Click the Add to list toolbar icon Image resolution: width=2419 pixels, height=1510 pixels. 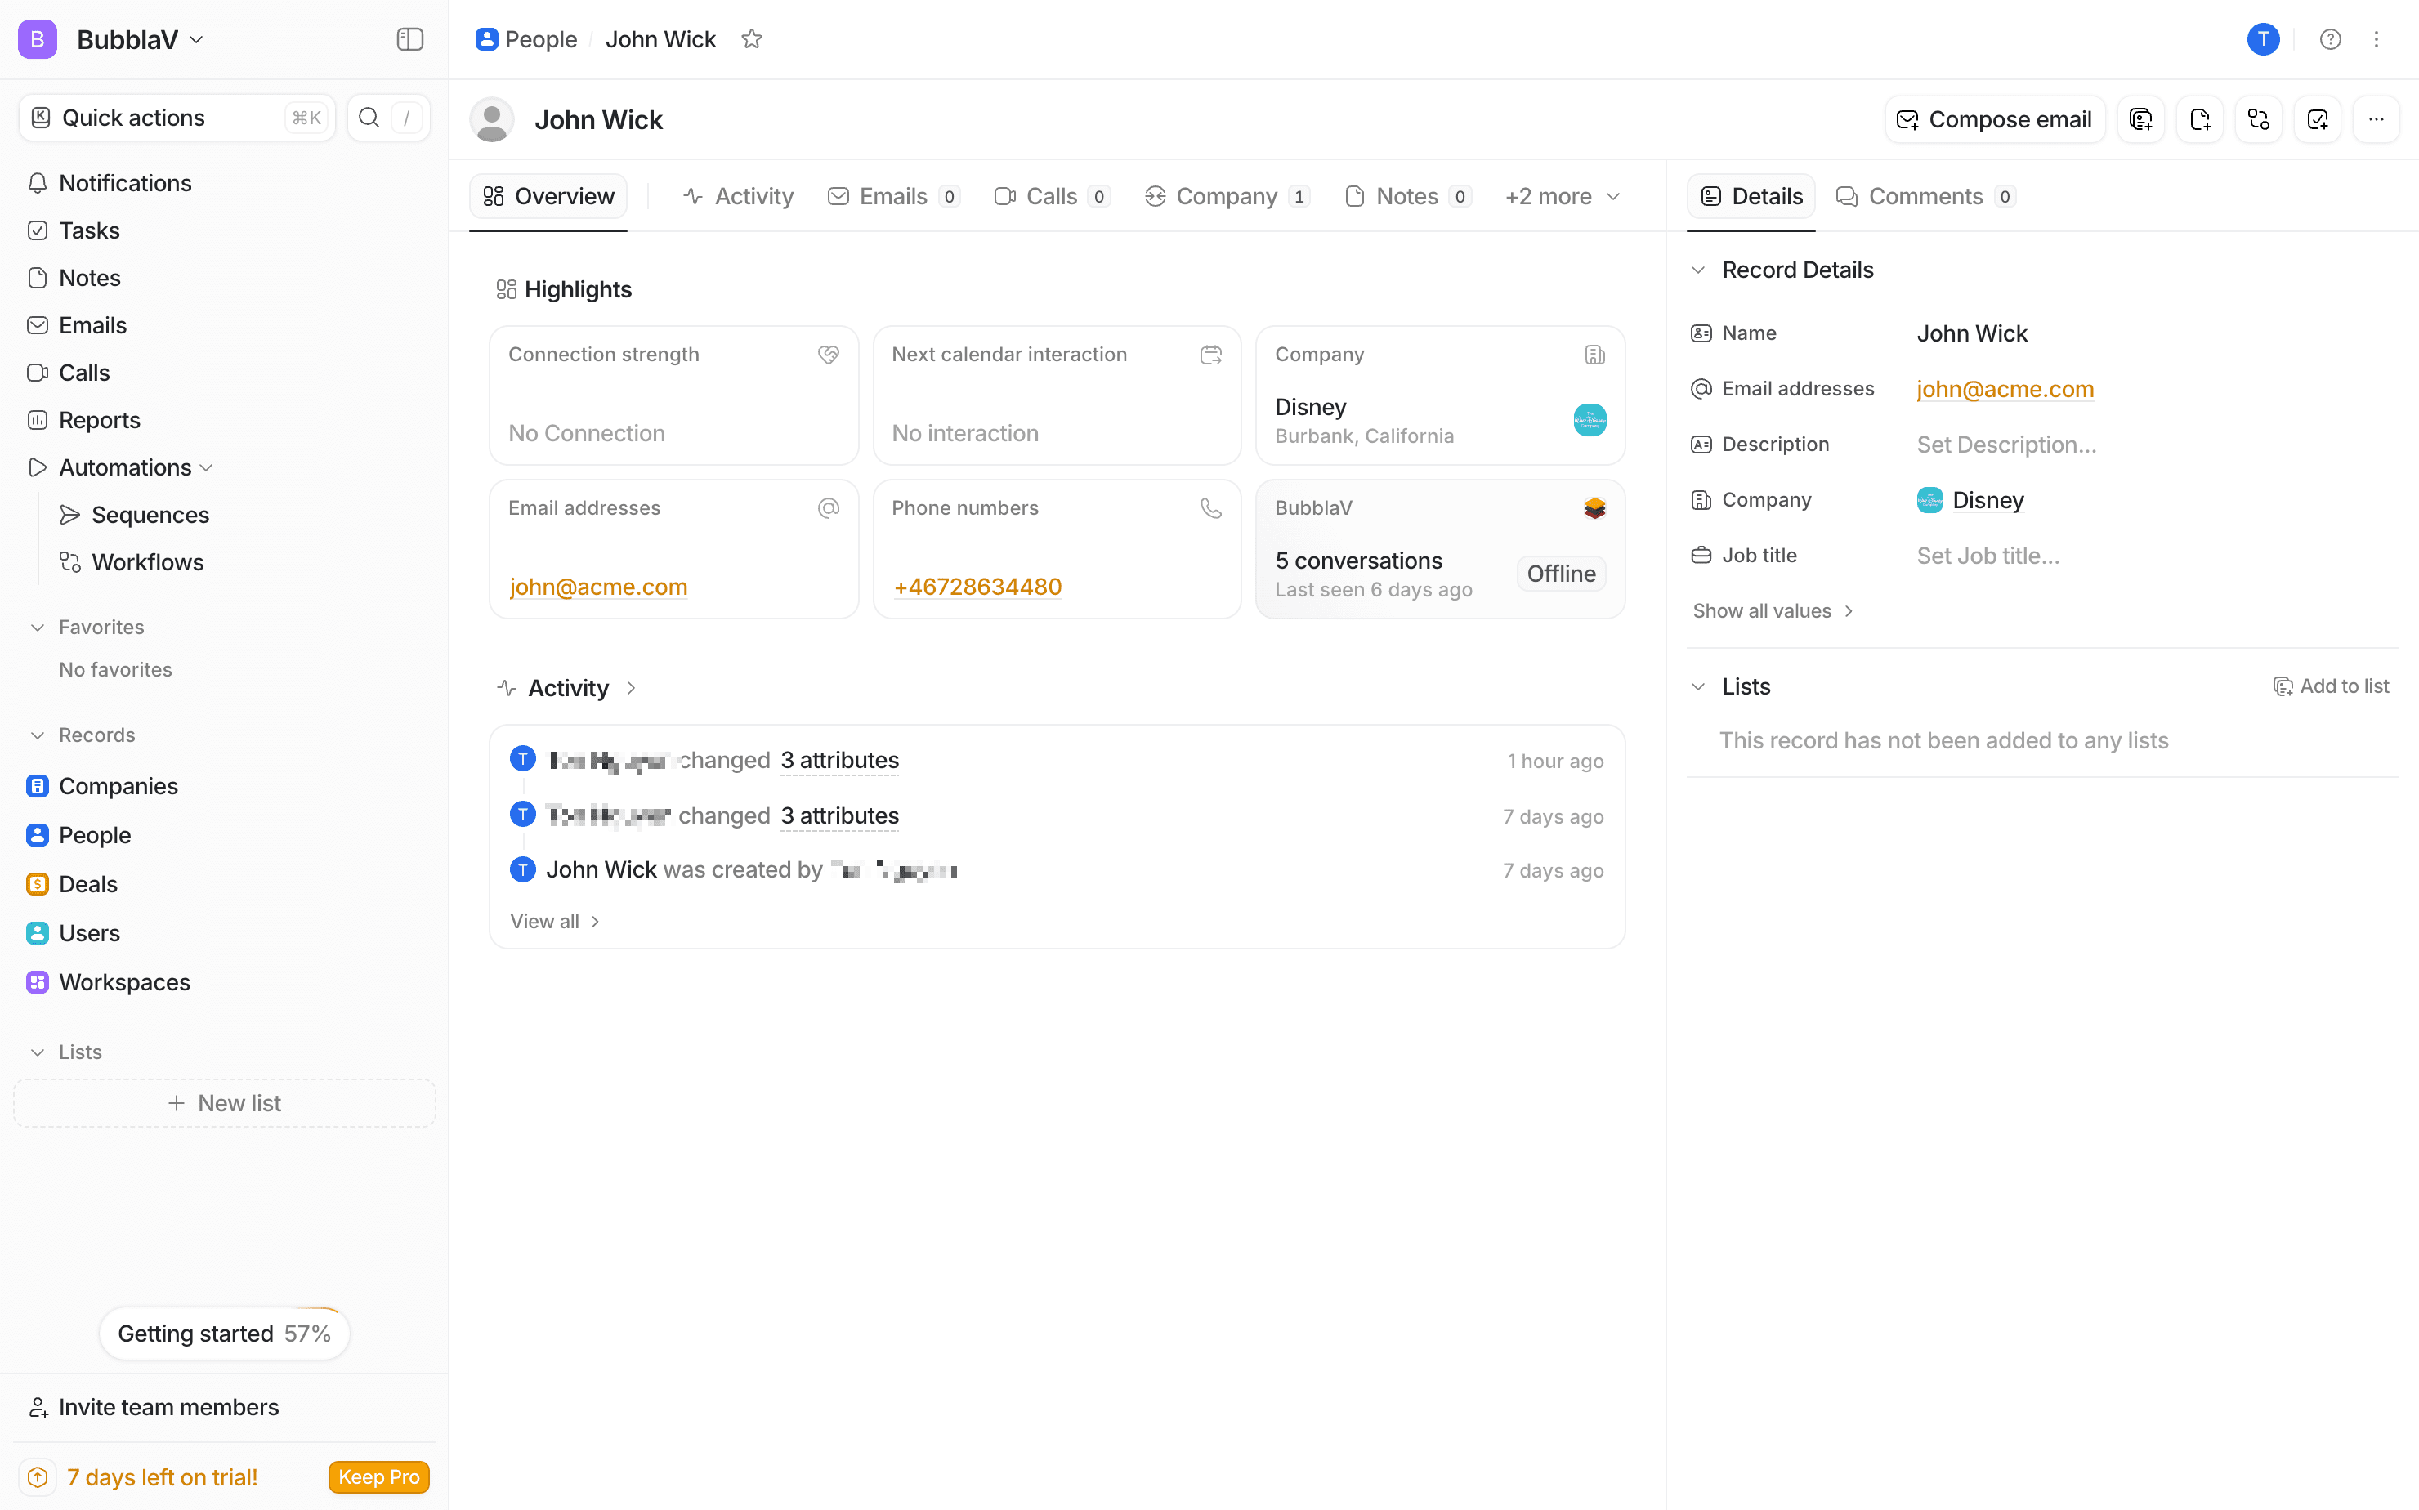coord(2140,120)
